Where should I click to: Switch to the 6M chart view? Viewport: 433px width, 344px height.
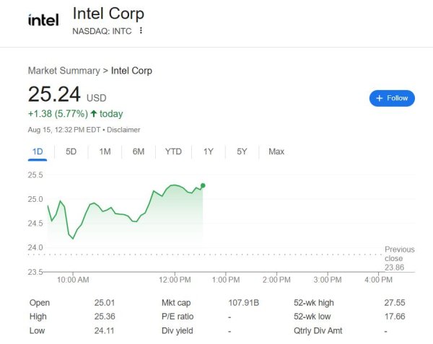tap(139, 151)
